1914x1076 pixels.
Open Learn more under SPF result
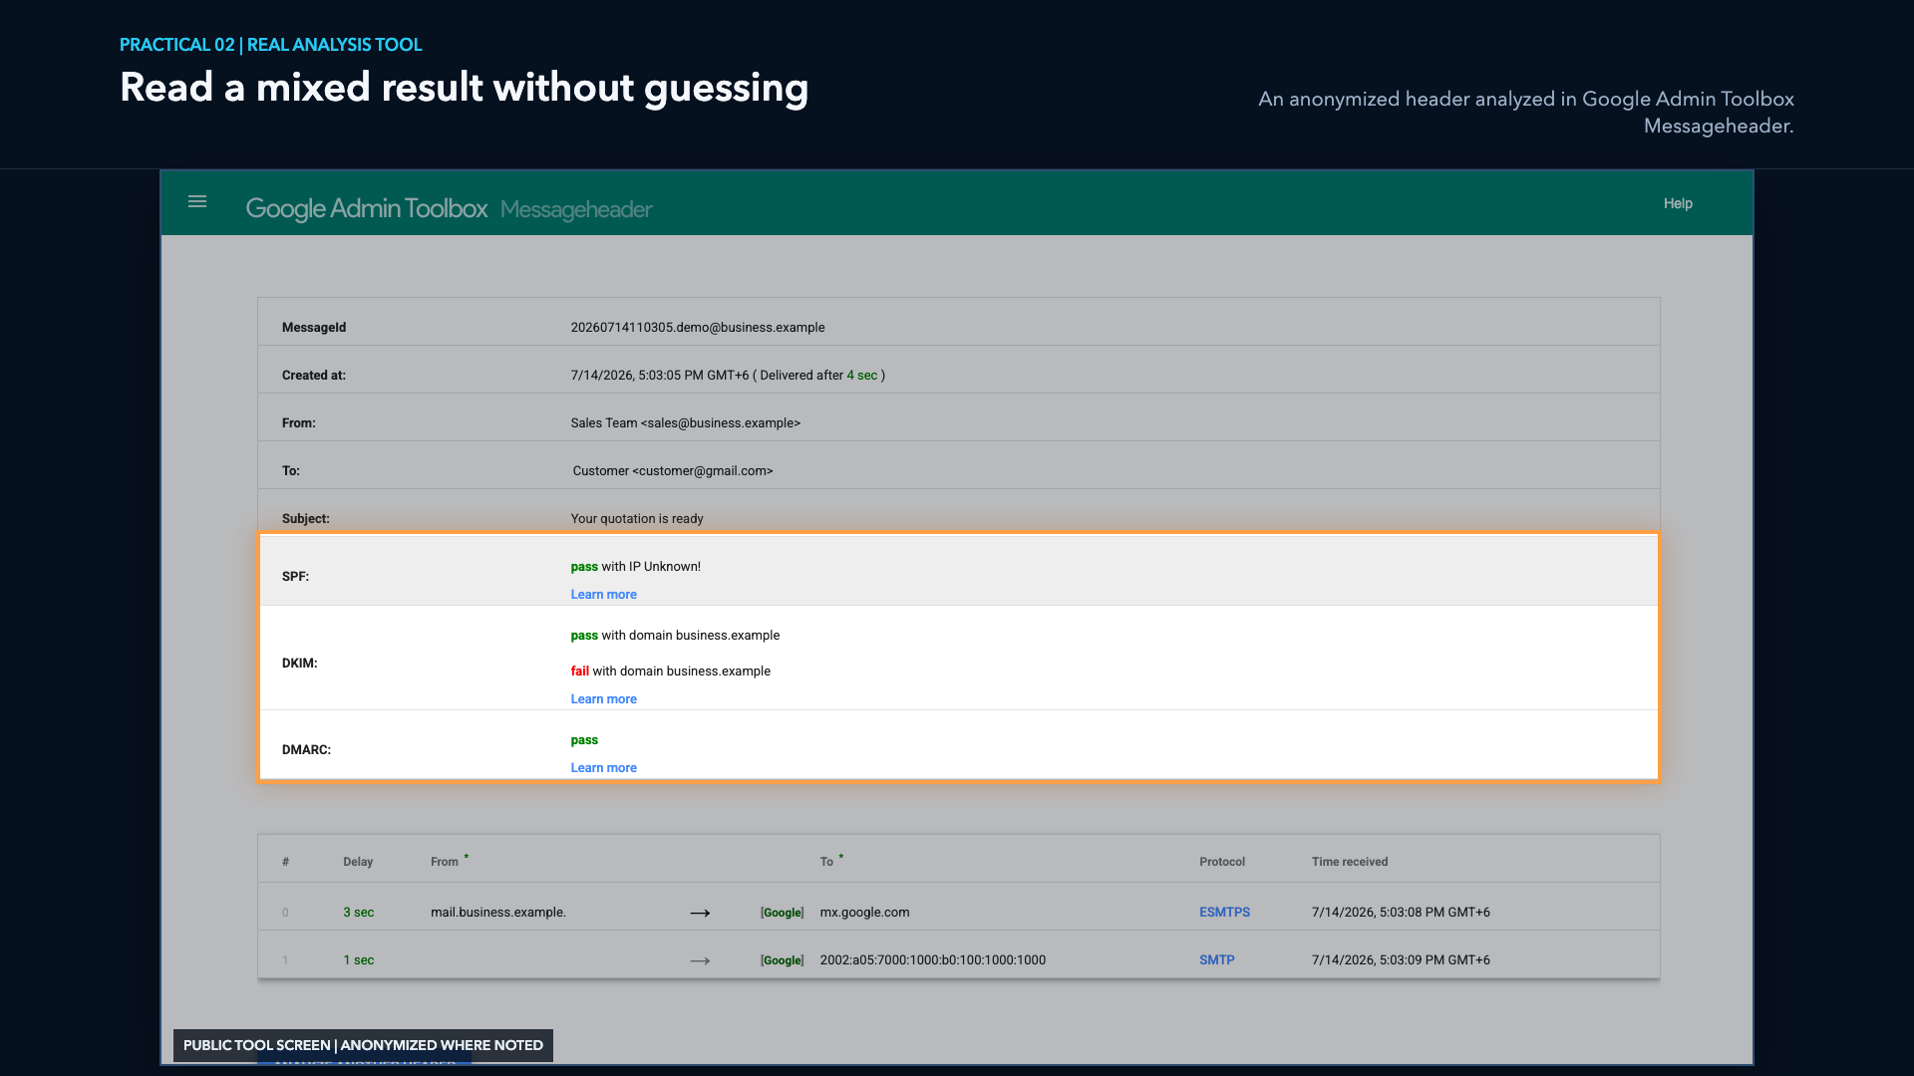click(603, 595)
